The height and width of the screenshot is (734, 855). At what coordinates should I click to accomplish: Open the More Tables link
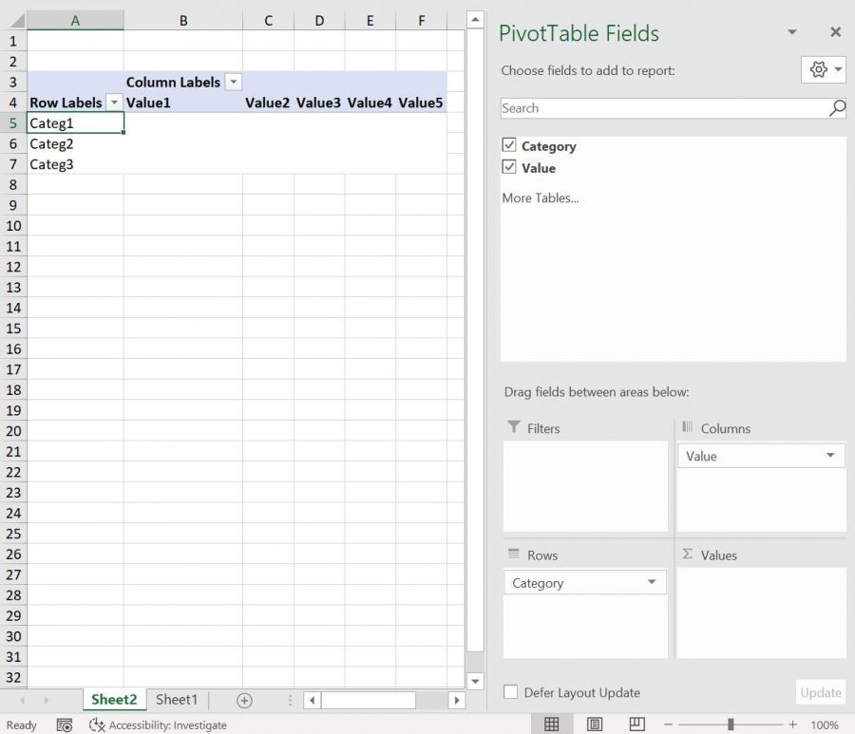pos(541,198)
